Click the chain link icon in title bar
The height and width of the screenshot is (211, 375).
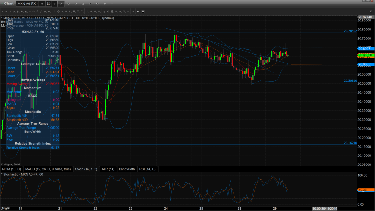click(90, 4)
